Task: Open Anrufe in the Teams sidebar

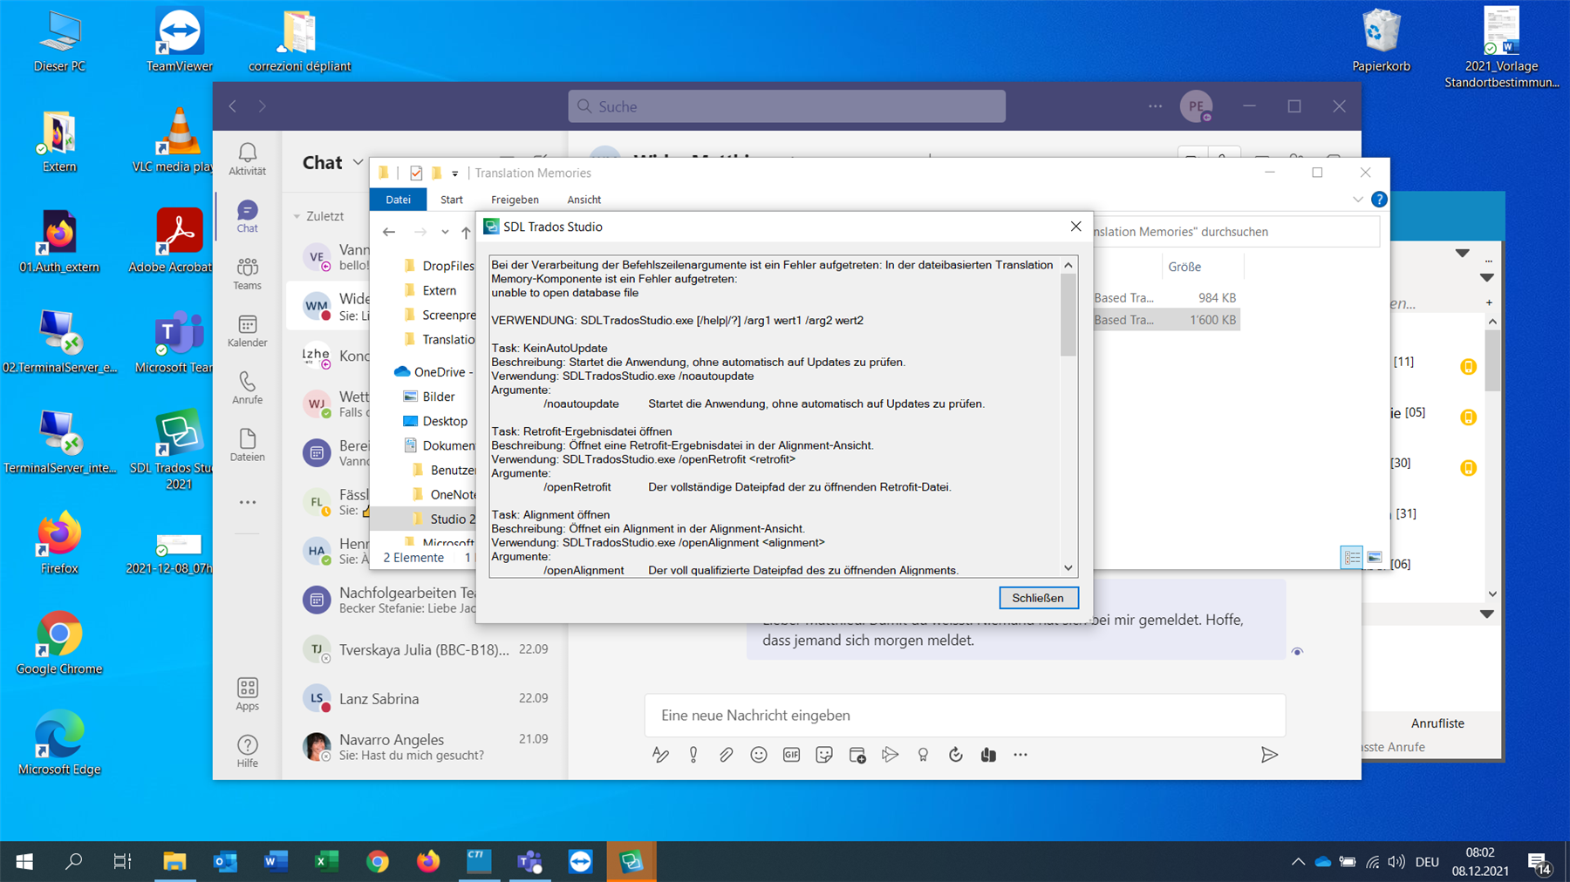Action: coord(248,388)
